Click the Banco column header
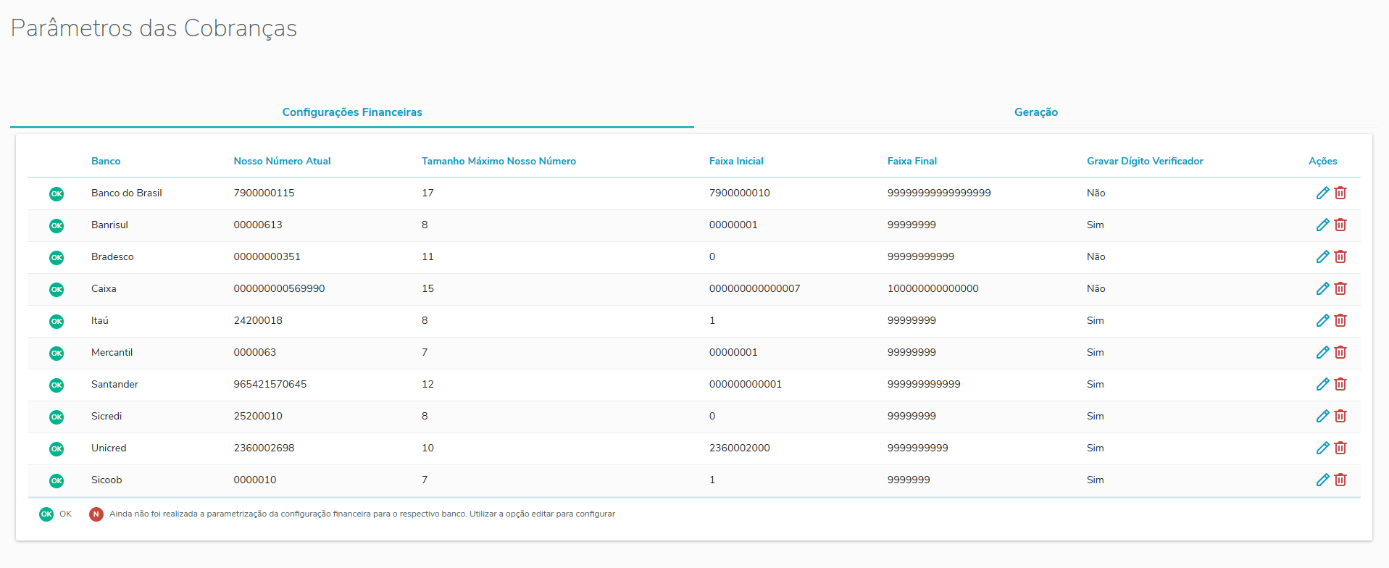Screen dimensions: 1389x568 106,161
